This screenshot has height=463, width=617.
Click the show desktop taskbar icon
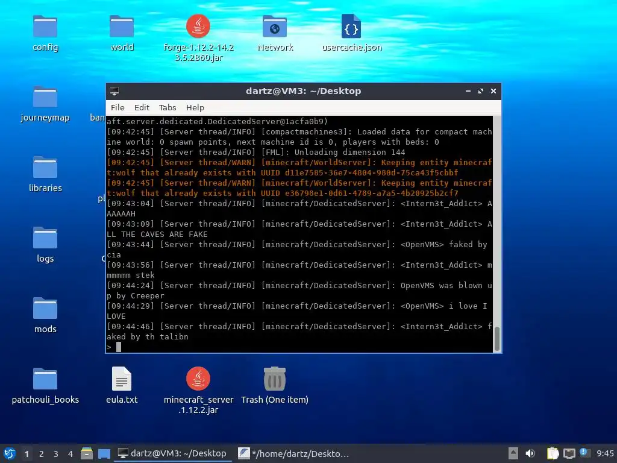[104, 453]
